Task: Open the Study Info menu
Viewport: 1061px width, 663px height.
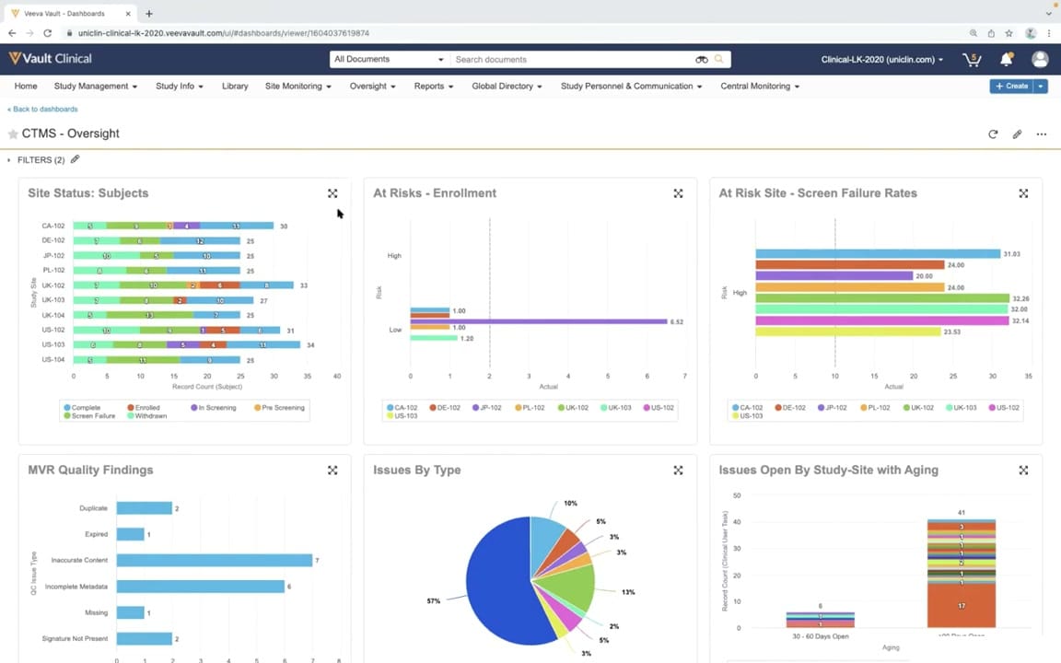Action: 180,86
